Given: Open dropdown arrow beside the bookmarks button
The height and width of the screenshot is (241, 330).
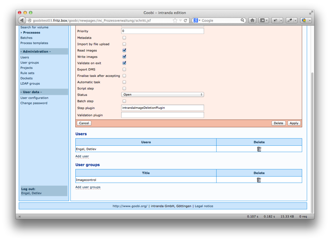Looking at the screenshot, I should 267,20.
